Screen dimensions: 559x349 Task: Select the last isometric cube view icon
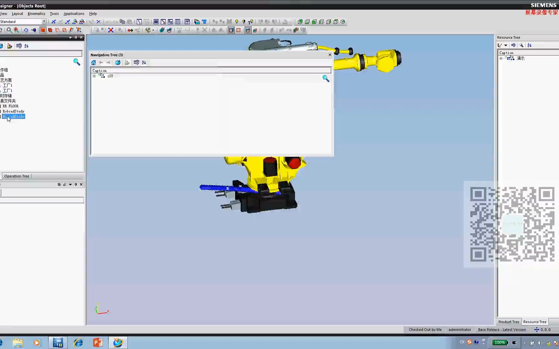343,22
